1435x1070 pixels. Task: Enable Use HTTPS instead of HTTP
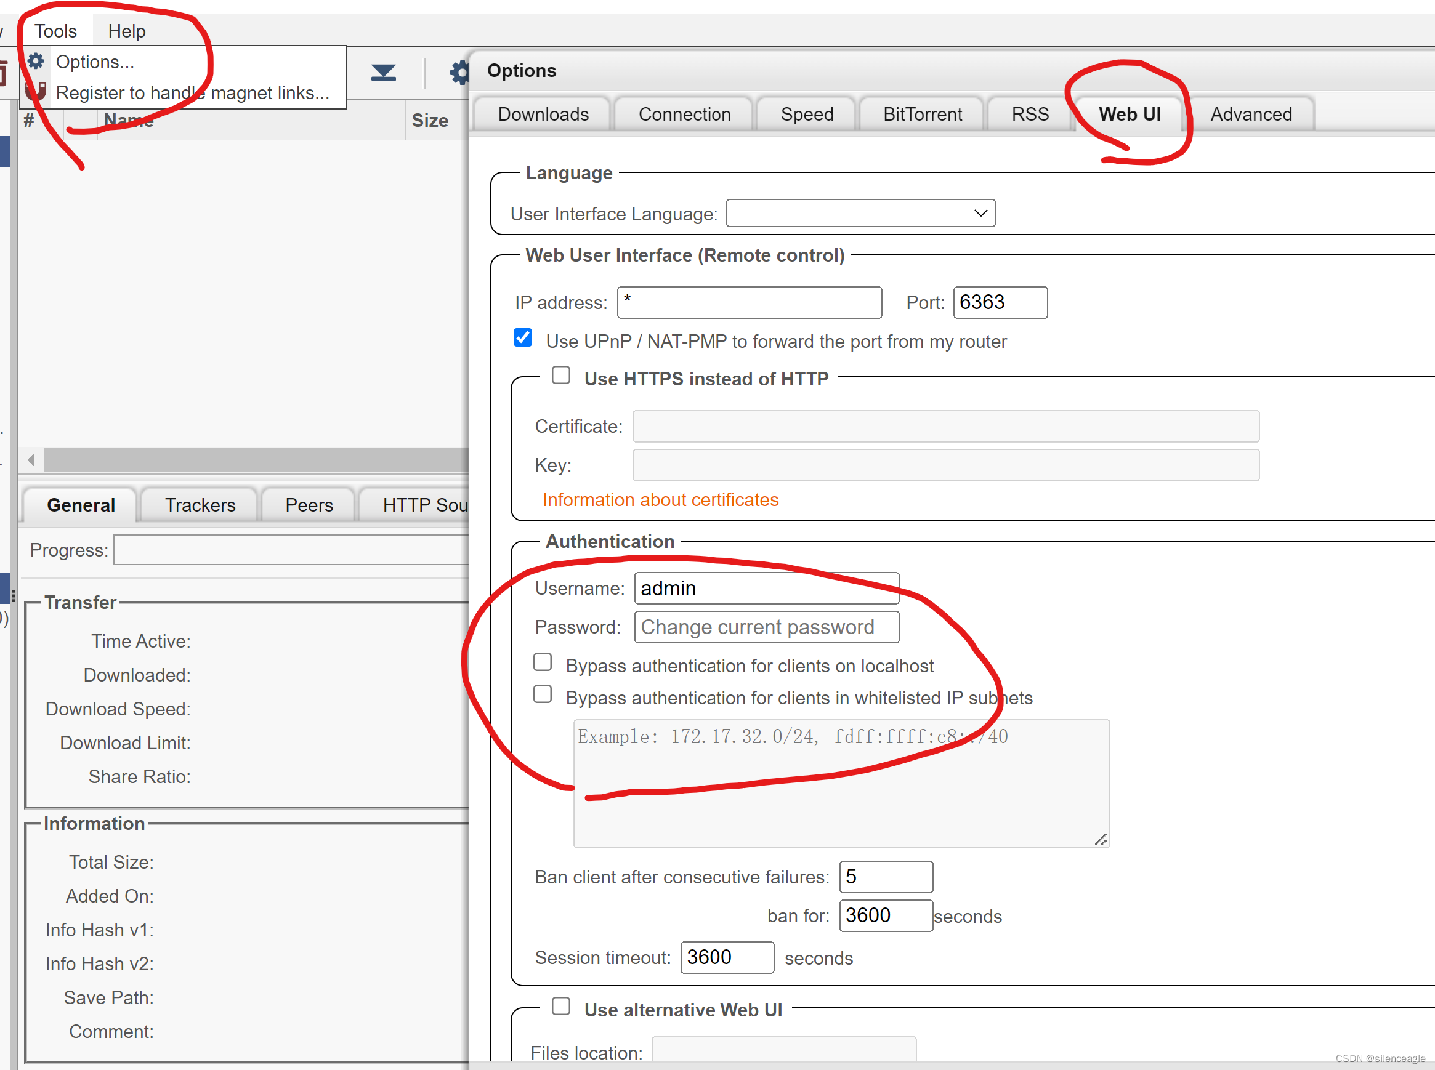(561, 376)
